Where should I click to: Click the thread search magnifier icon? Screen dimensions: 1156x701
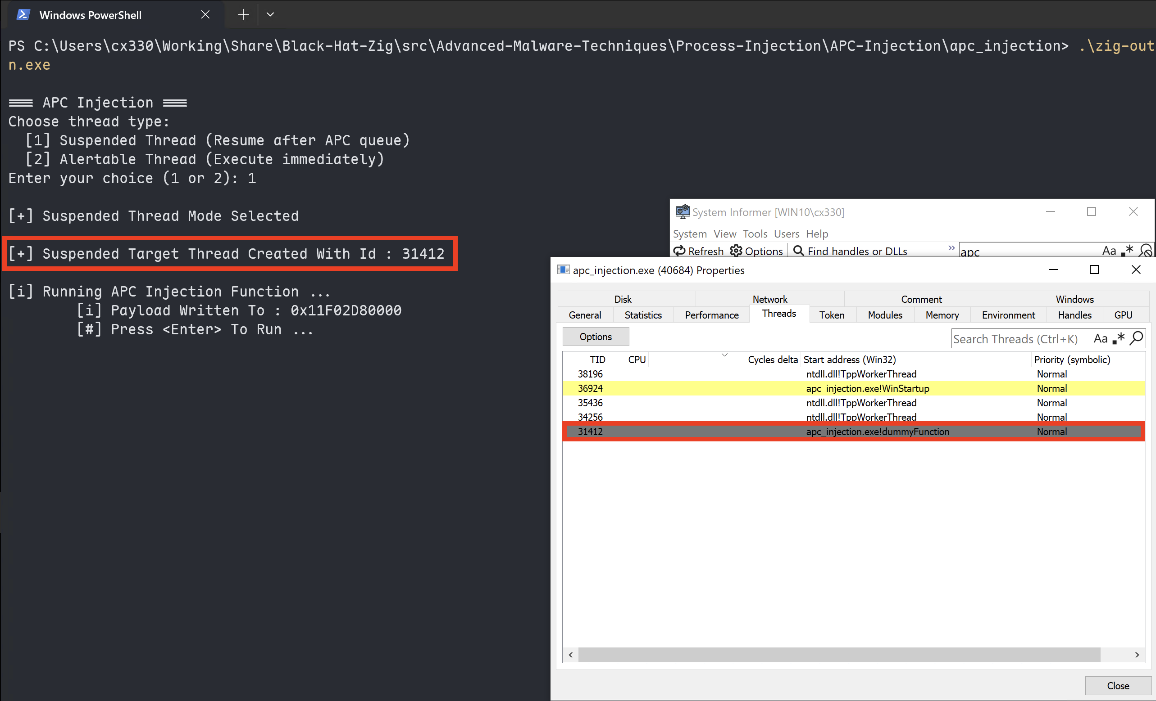coord(1137,338)
